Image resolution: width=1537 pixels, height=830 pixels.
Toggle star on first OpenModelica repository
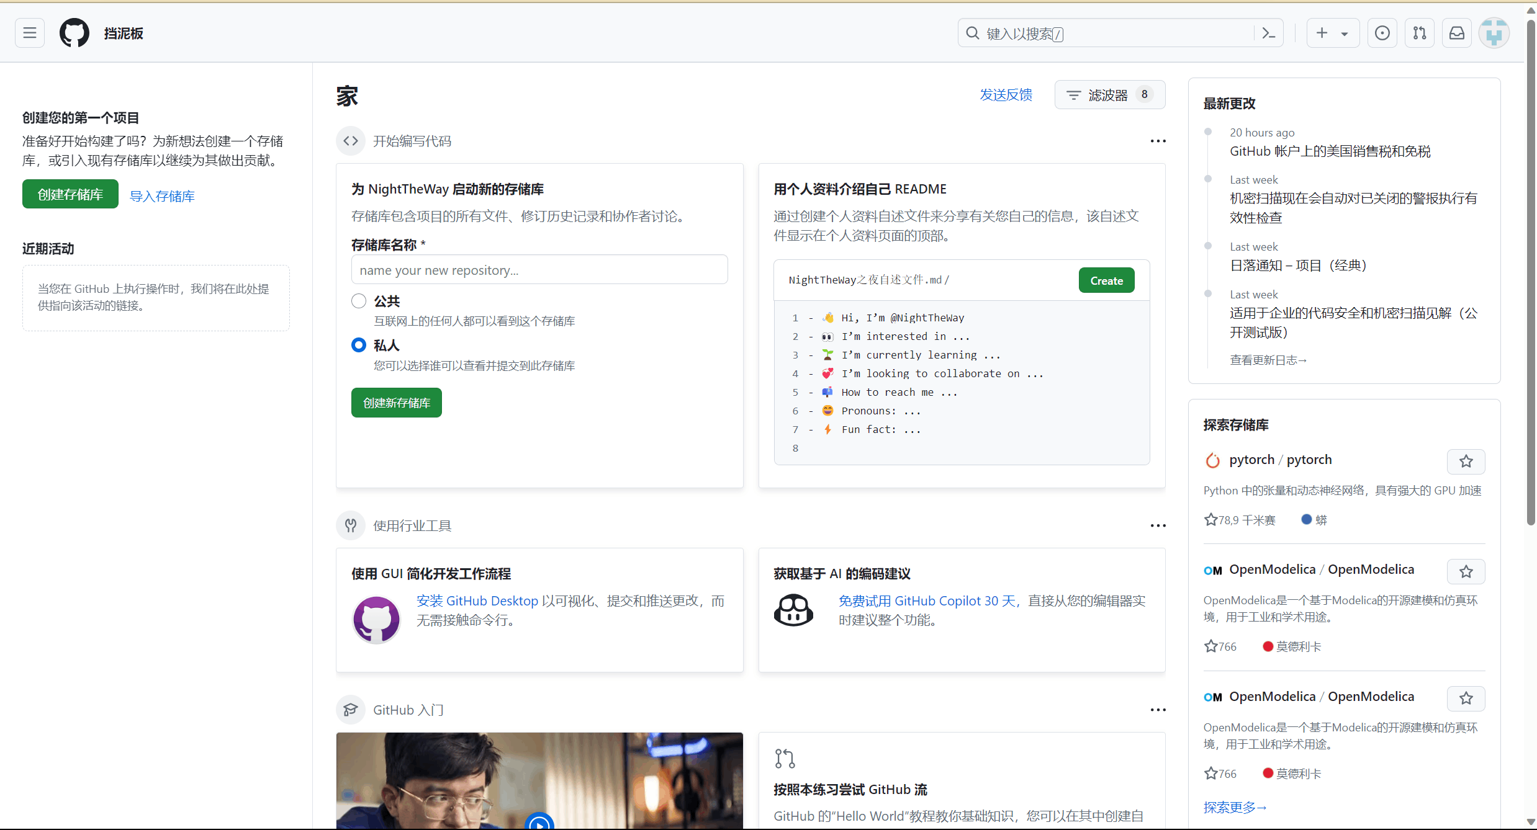pyautogui.click(x=1466, y=571)
